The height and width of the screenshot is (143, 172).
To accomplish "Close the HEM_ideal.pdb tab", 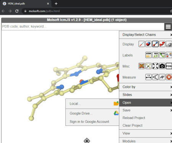I will pos(48,4).
